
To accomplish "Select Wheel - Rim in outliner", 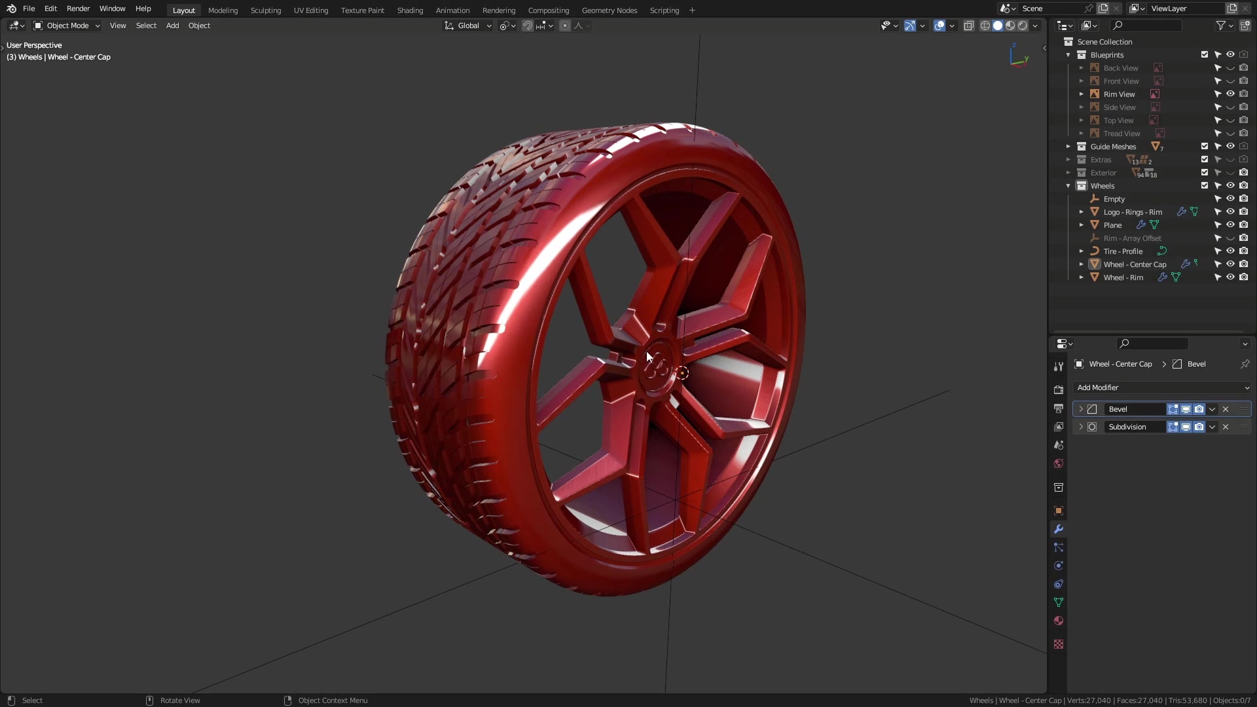I will [x=1123, y=278].
